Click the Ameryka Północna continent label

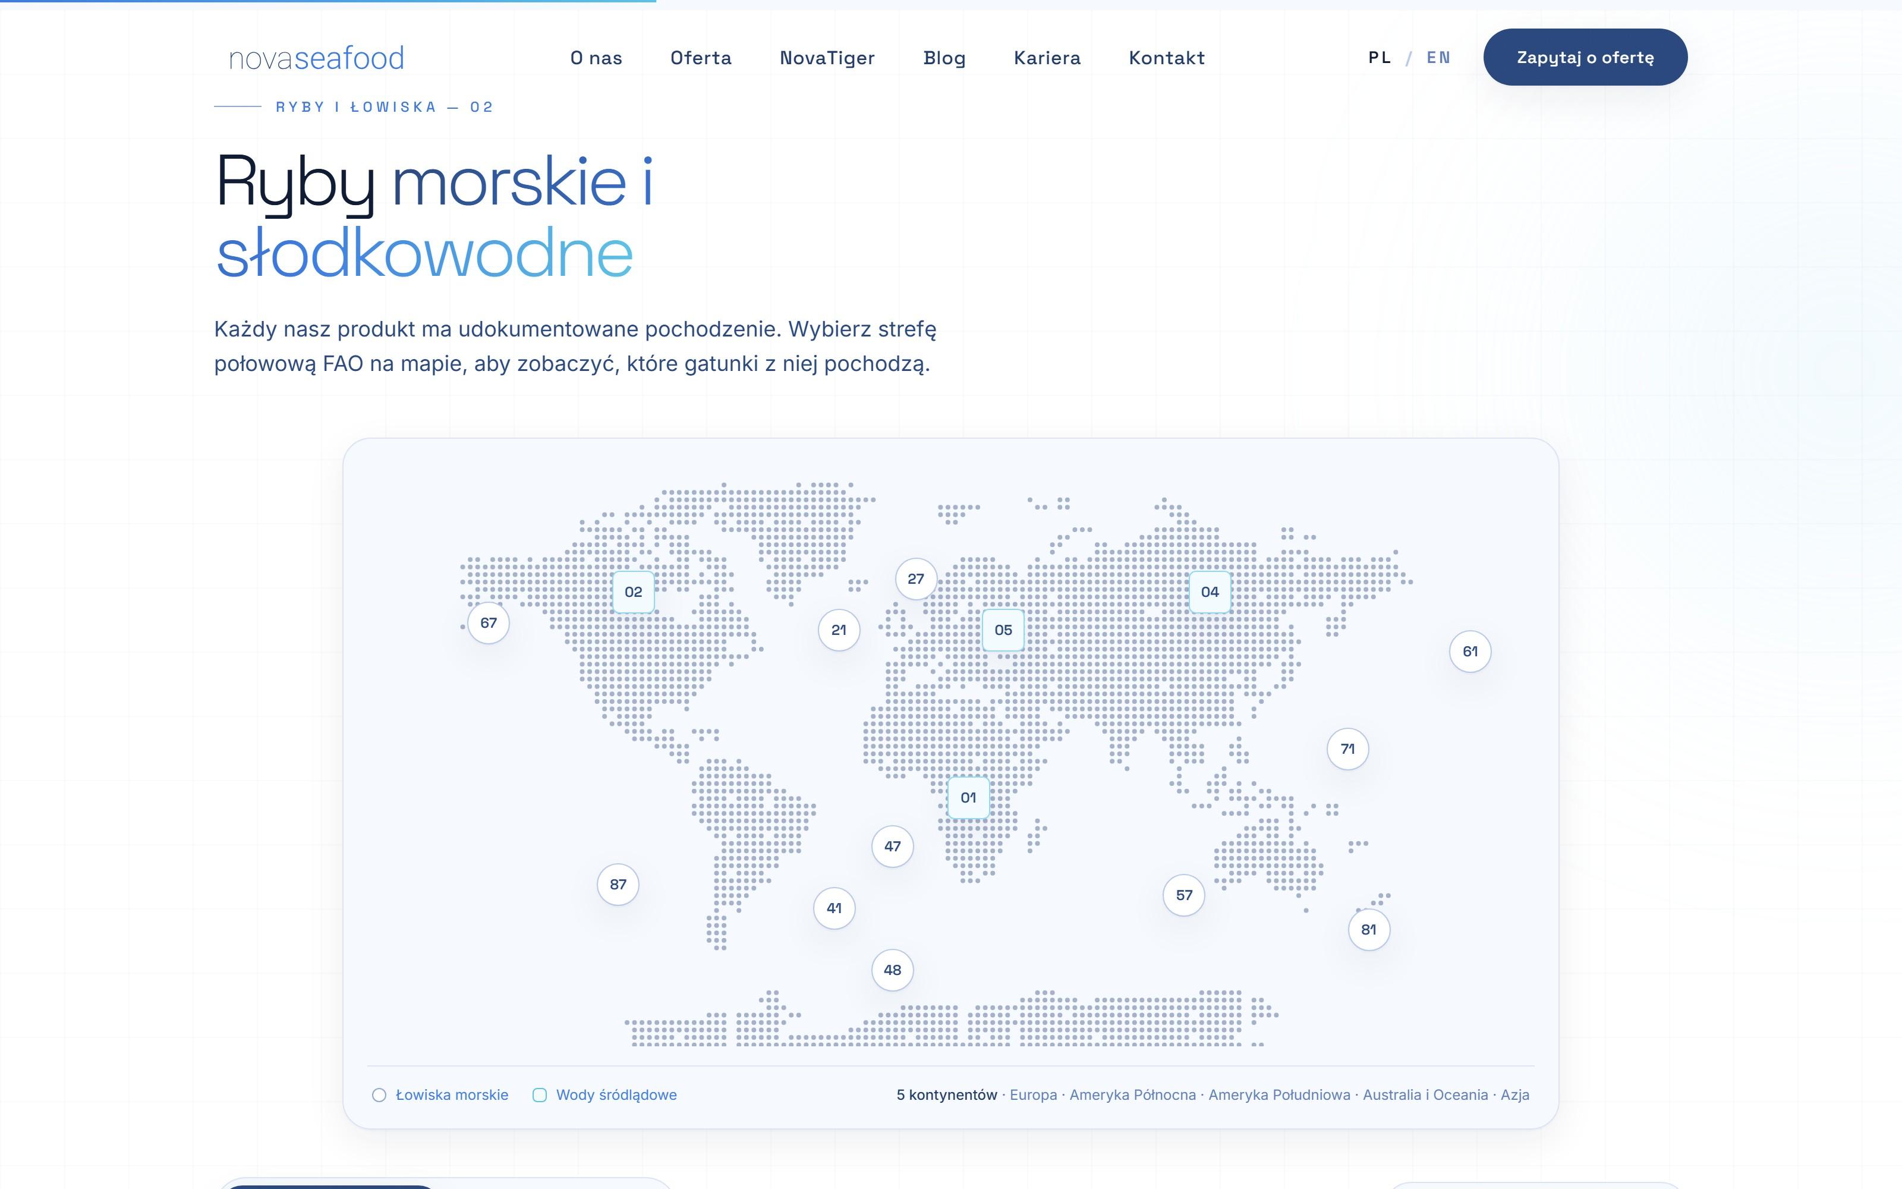(1132, 1094)
